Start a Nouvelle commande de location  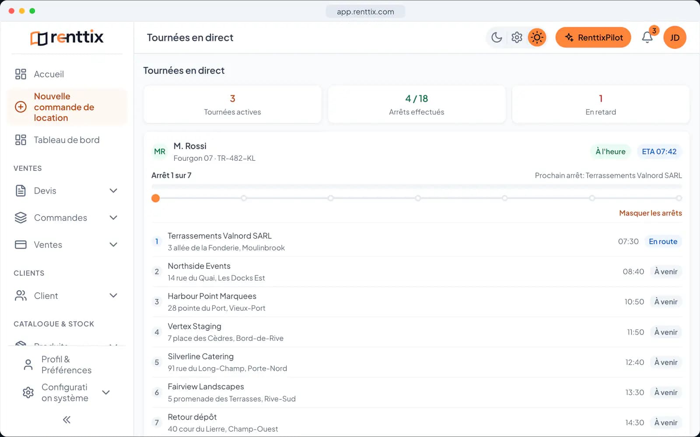(x=66, y=107)
